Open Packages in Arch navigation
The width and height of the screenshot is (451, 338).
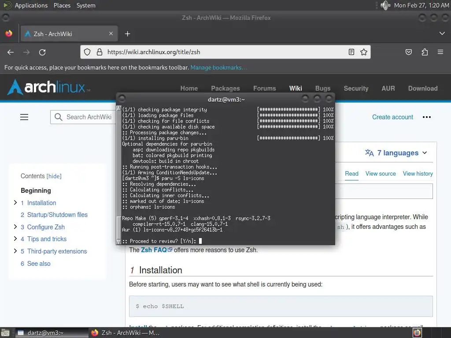point(225,88)
